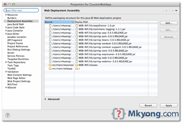
Task: Click jar icon for spring-expression-3.0.5.RELEASE.jar
Action: pos(76,54)
